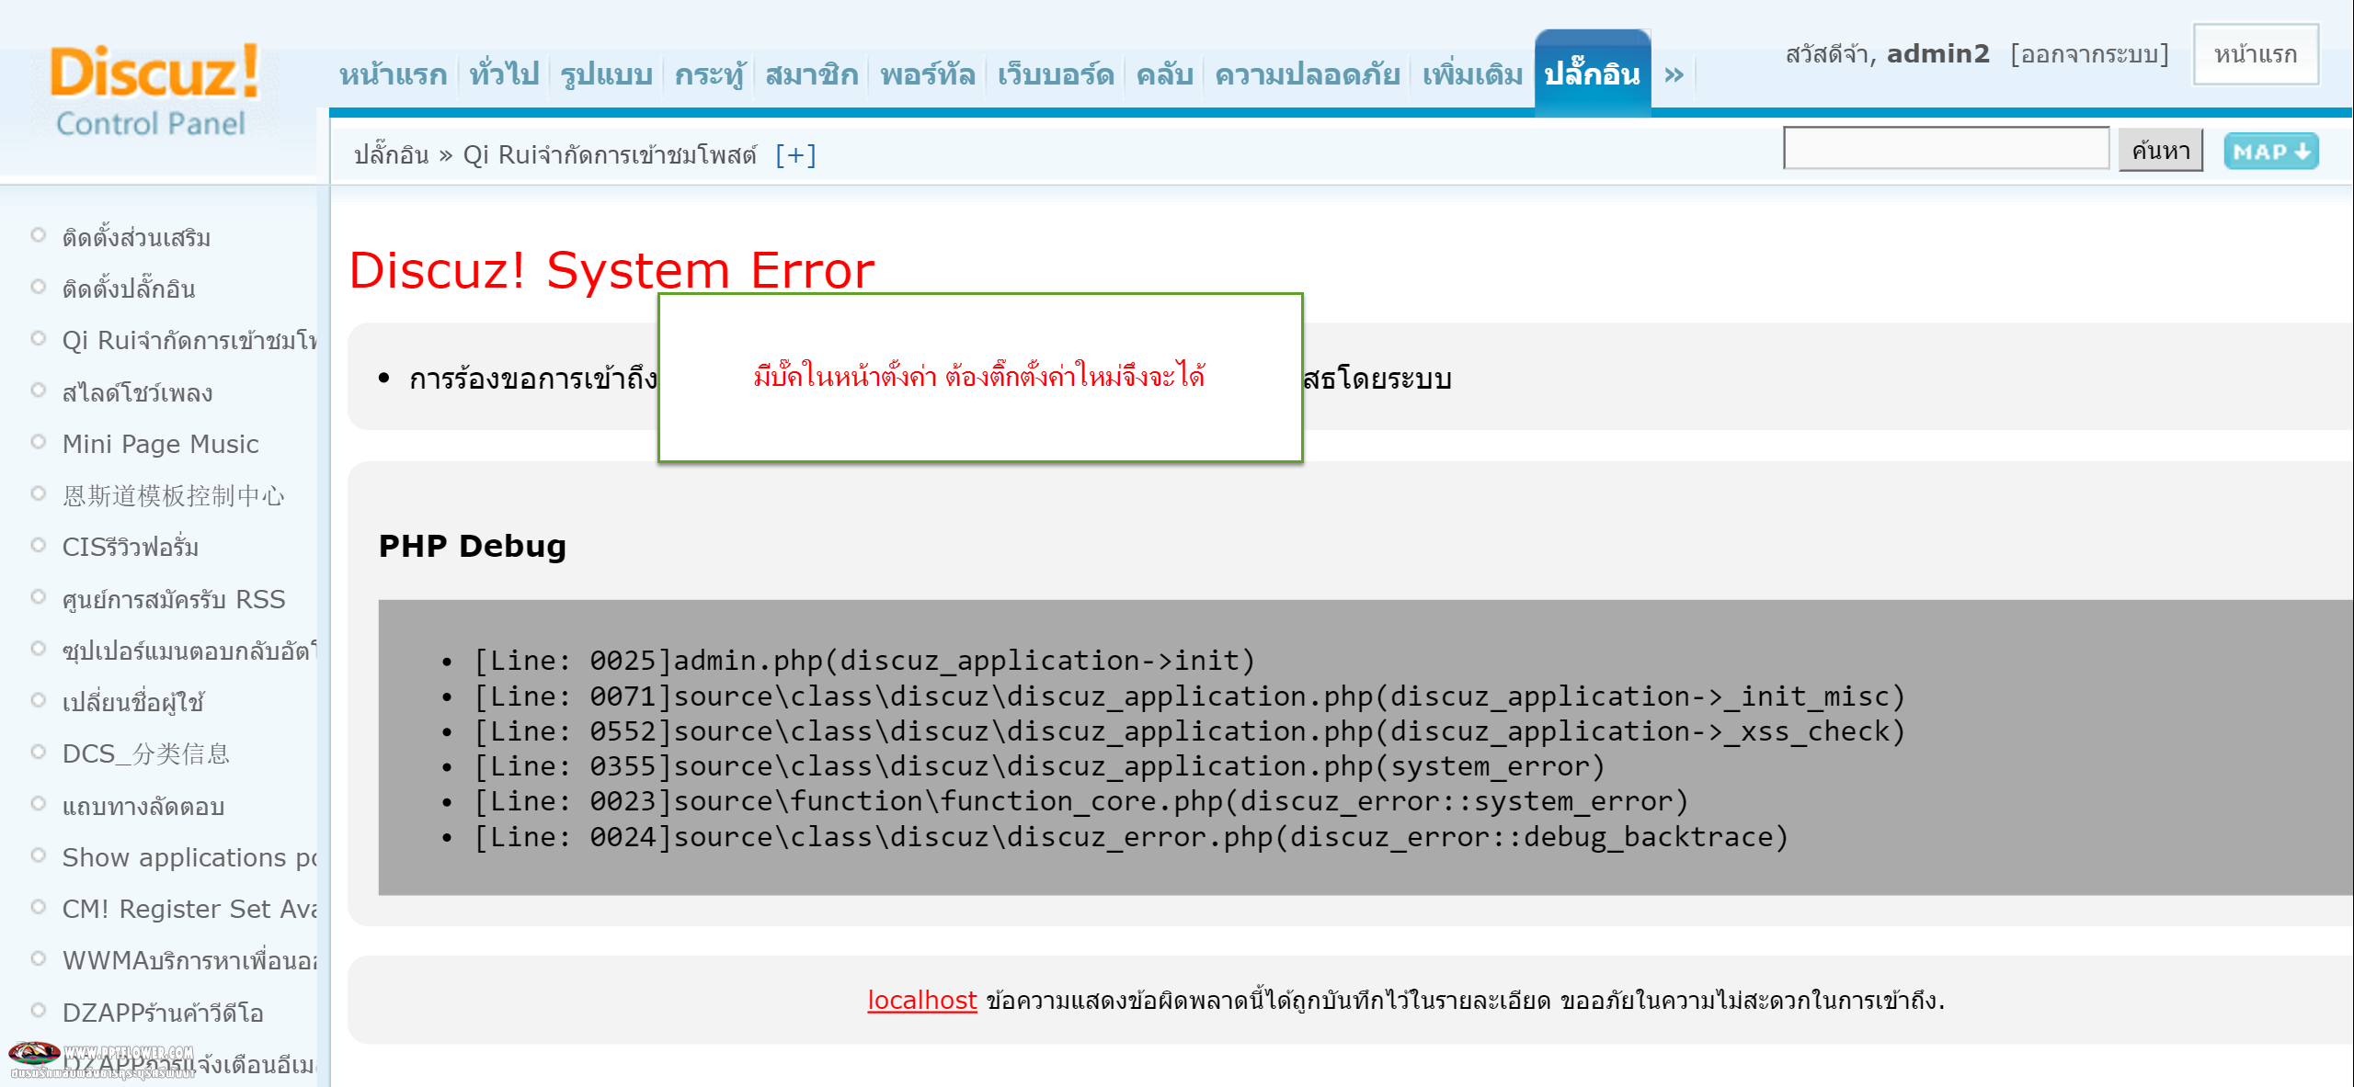Image resolution: width=2354 pixels, height=1087 pixels.
Task: Open CISรีวิวฟอรั่ม plugin
Action: pos(130,547)
